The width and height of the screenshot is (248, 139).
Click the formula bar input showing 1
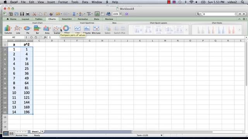tap(146, 37)
